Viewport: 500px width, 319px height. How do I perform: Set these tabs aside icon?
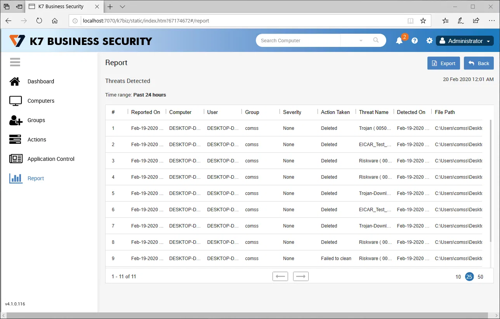click(19, 7)
